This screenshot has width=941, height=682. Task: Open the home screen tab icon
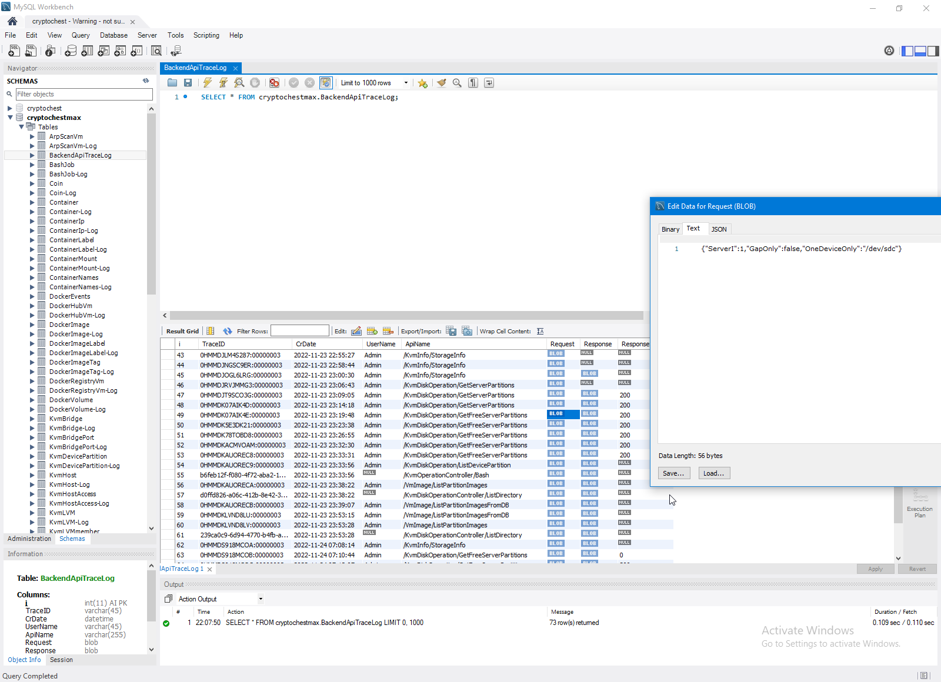tap(12, 21)
